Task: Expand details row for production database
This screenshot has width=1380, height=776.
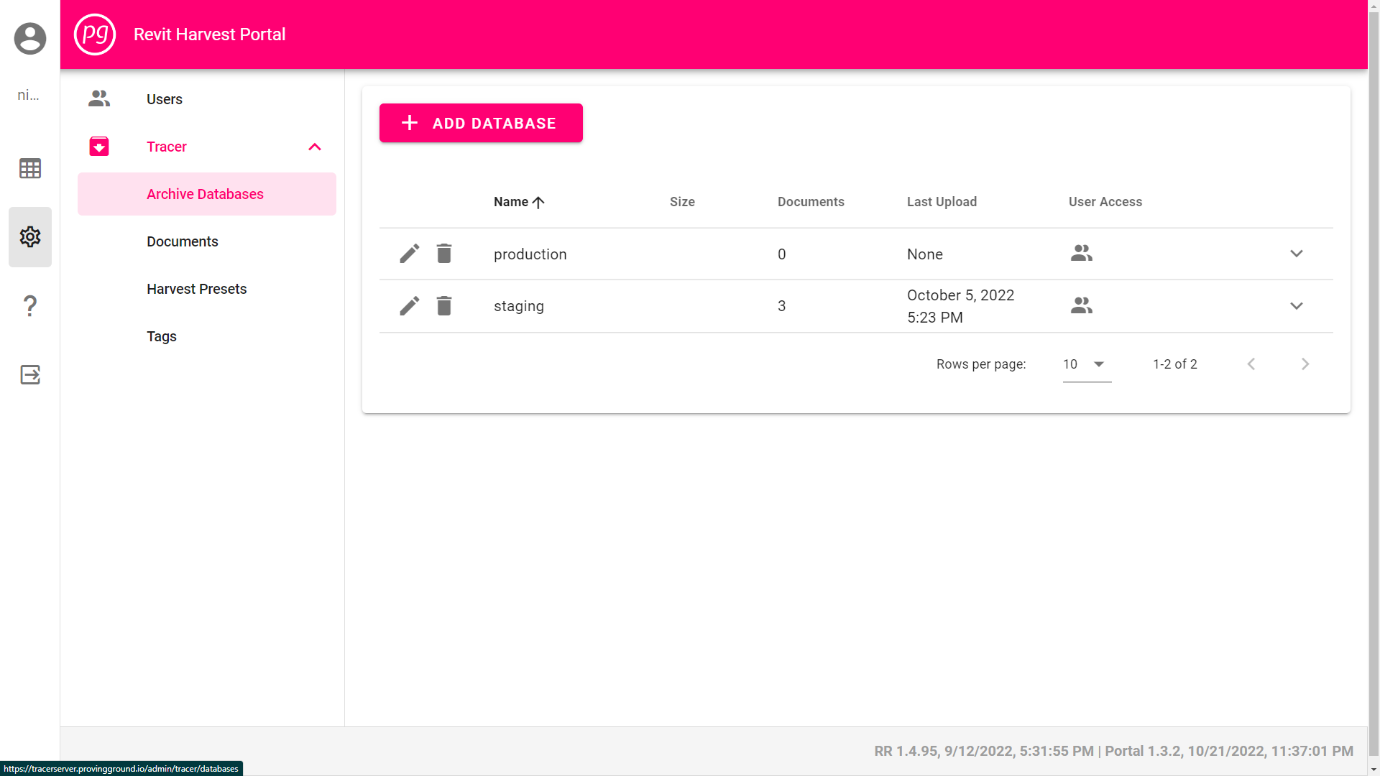Action: [1297, 253]
